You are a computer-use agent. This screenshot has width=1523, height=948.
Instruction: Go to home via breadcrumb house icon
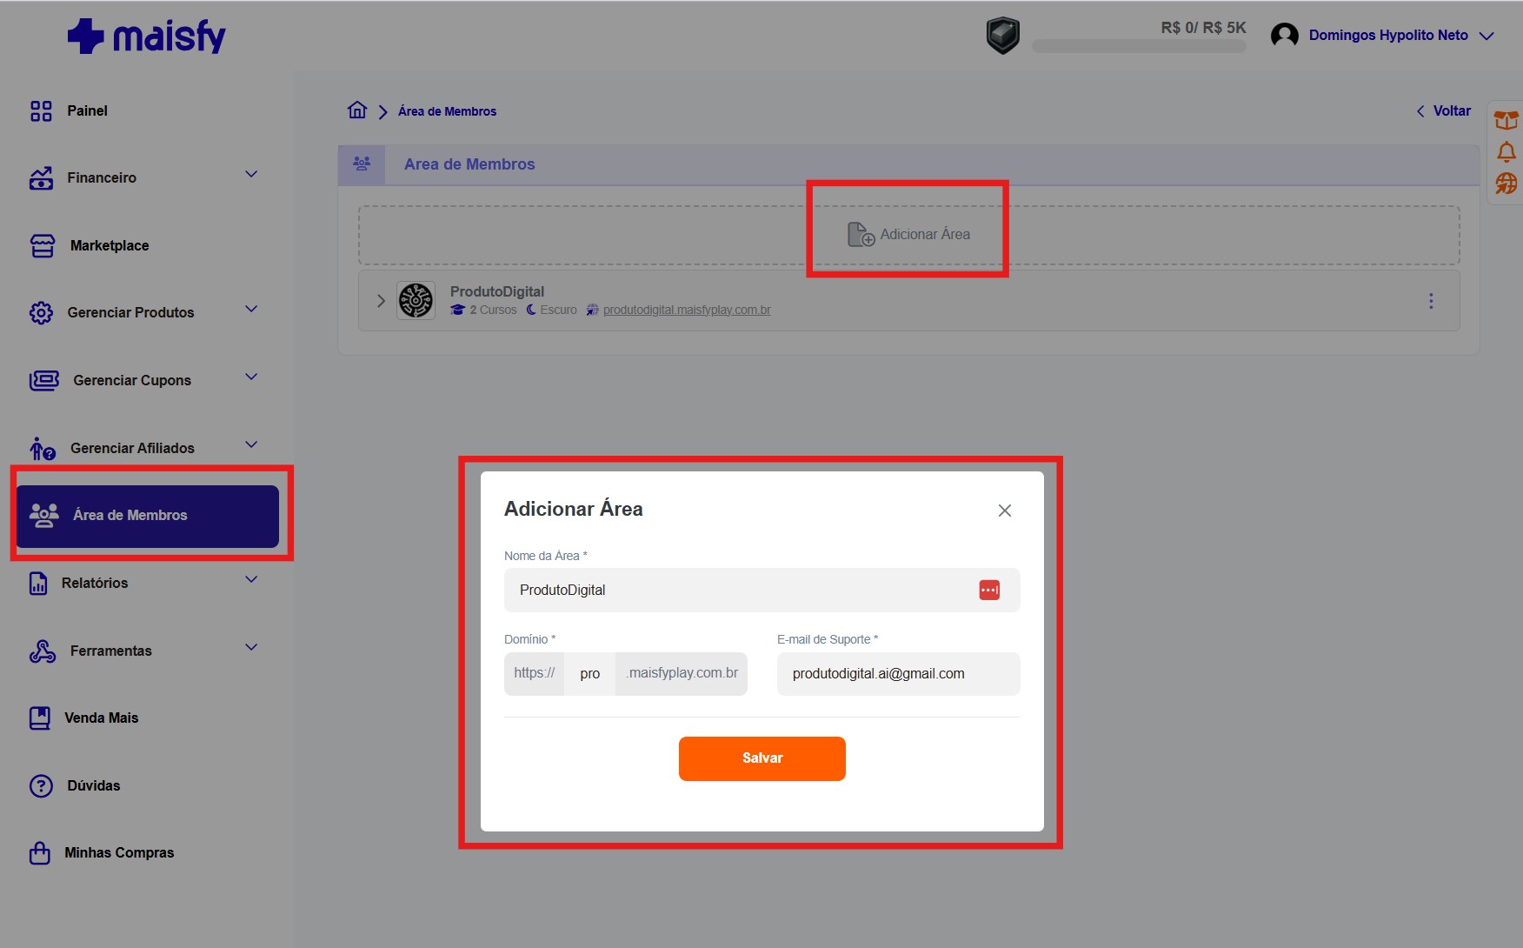pos(357,110)
